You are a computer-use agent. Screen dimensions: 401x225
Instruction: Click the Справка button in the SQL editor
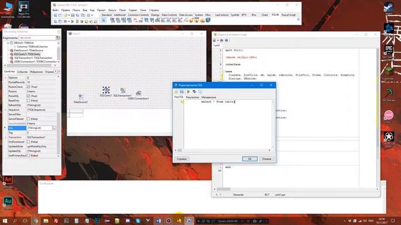coord(182,159)
